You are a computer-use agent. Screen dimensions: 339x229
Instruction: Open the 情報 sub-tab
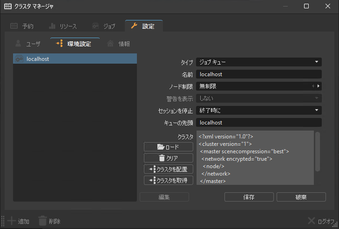coord(118,44)
